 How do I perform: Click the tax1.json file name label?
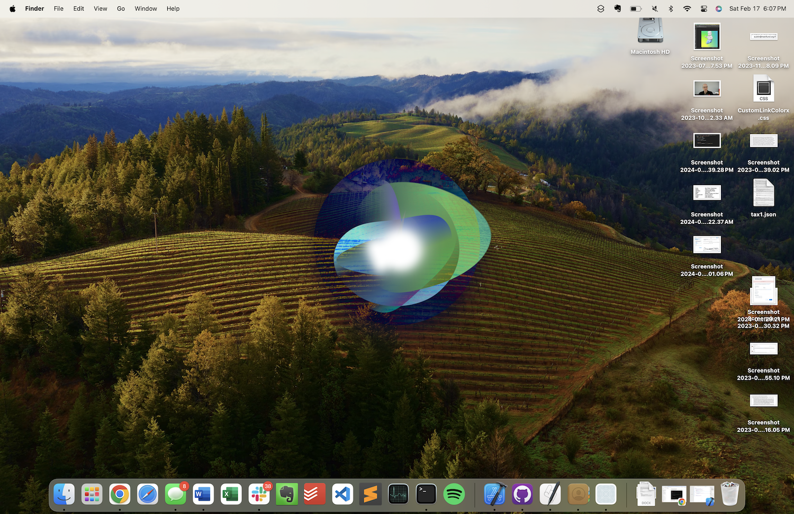click(763, 214)
